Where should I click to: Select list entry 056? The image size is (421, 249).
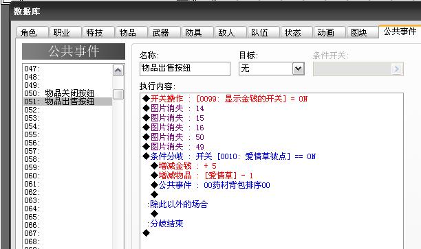pyautogui.click(x=67, y=143)
